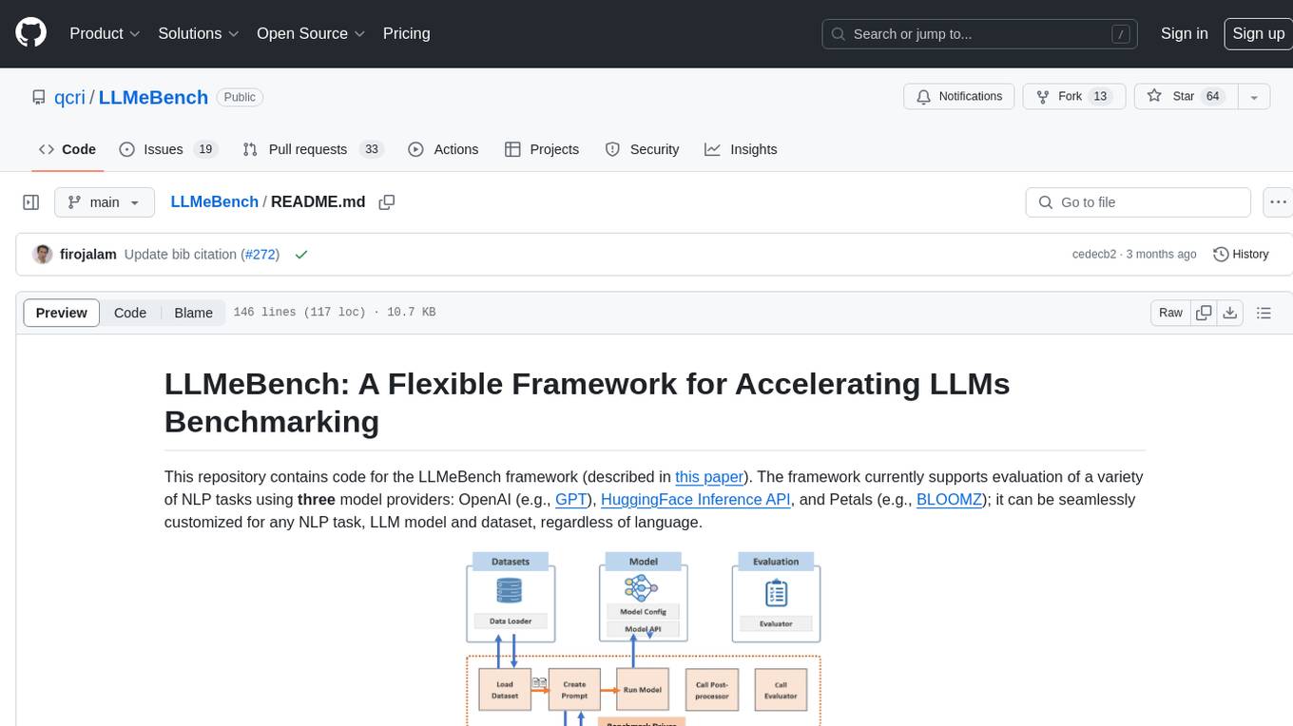Open the 'this paper' link
This screenshot has height=726, width=1293.
(709, 477)
